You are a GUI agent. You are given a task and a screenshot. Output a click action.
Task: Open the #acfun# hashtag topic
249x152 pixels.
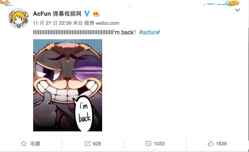coord(150,32)
